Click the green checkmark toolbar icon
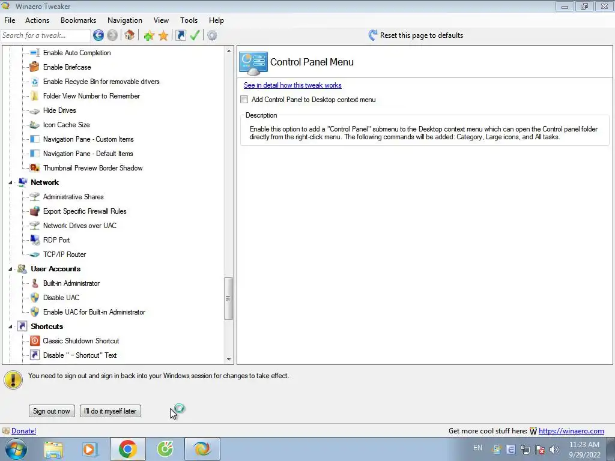The width and height of the screenshot is (615, 461). (195, 35)
